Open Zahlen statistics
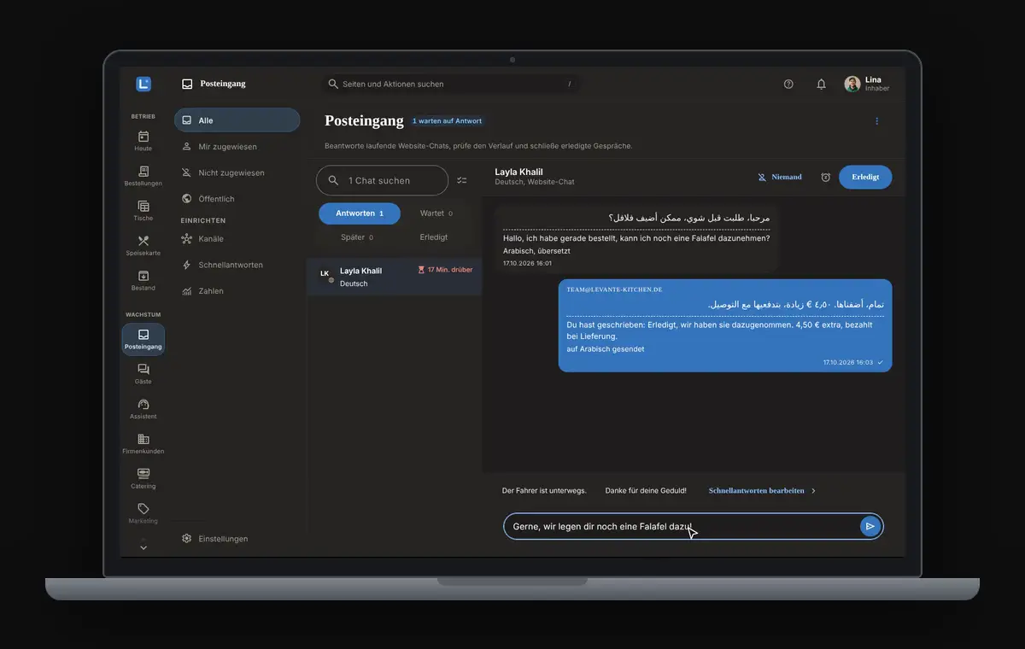Viewport: 1025px width, 649px height. [x=237, y=291]
